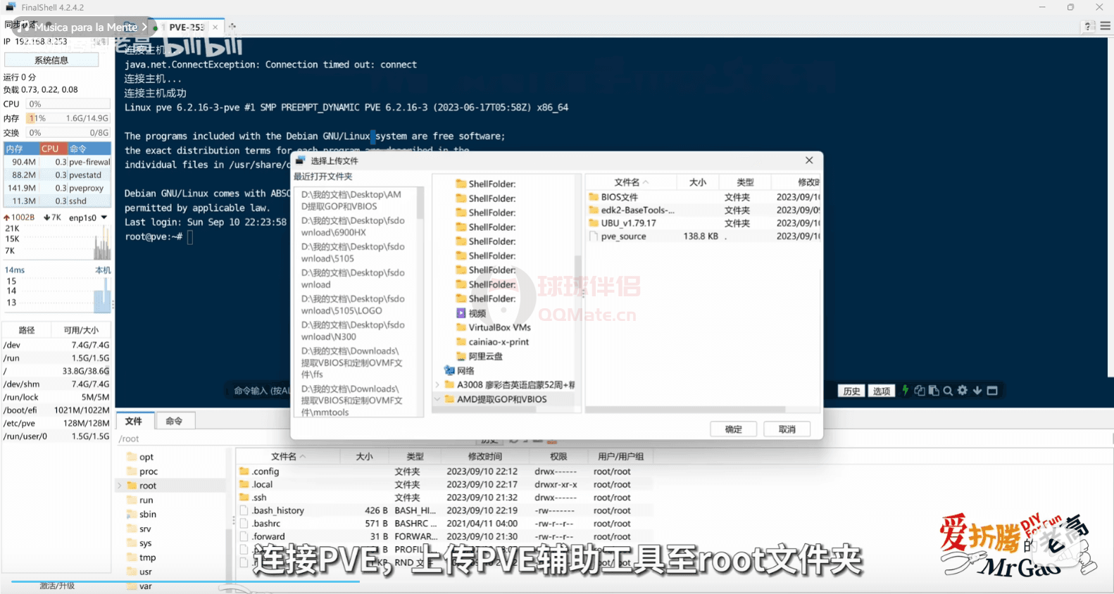
Task: Select the pve_source file in upload dialog
Action: 623,236
